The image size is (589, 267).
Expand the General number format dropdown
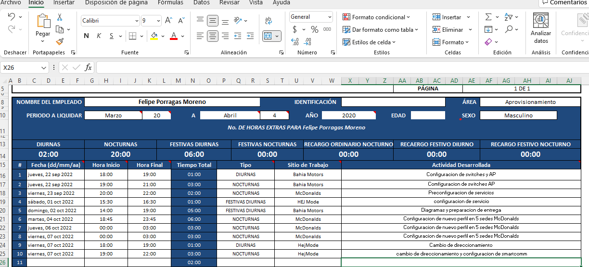pyautogui.click(x=330, y=17)
